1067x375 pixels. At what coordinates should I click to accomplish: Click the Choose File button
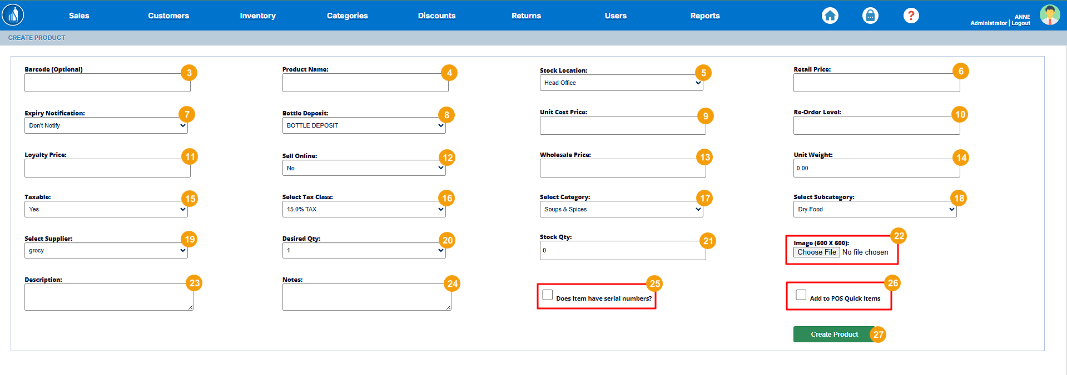(816, 252)
